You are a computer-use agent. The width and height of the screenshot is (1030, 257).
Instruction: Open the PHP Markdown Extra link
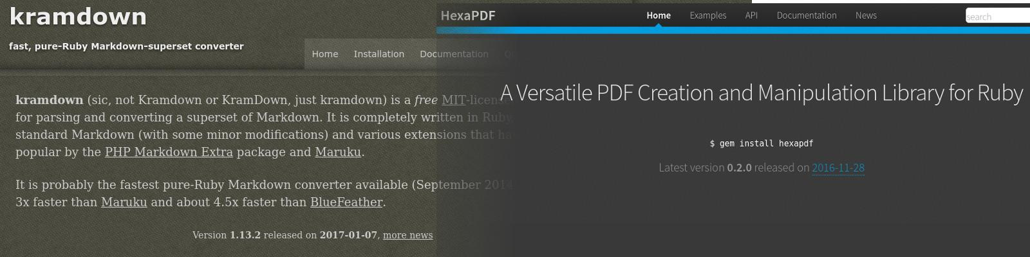[x=169, y=152]
